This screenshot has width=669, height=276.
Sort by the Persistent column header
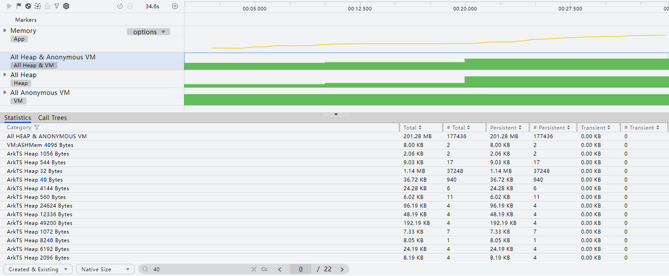(506, 128)
